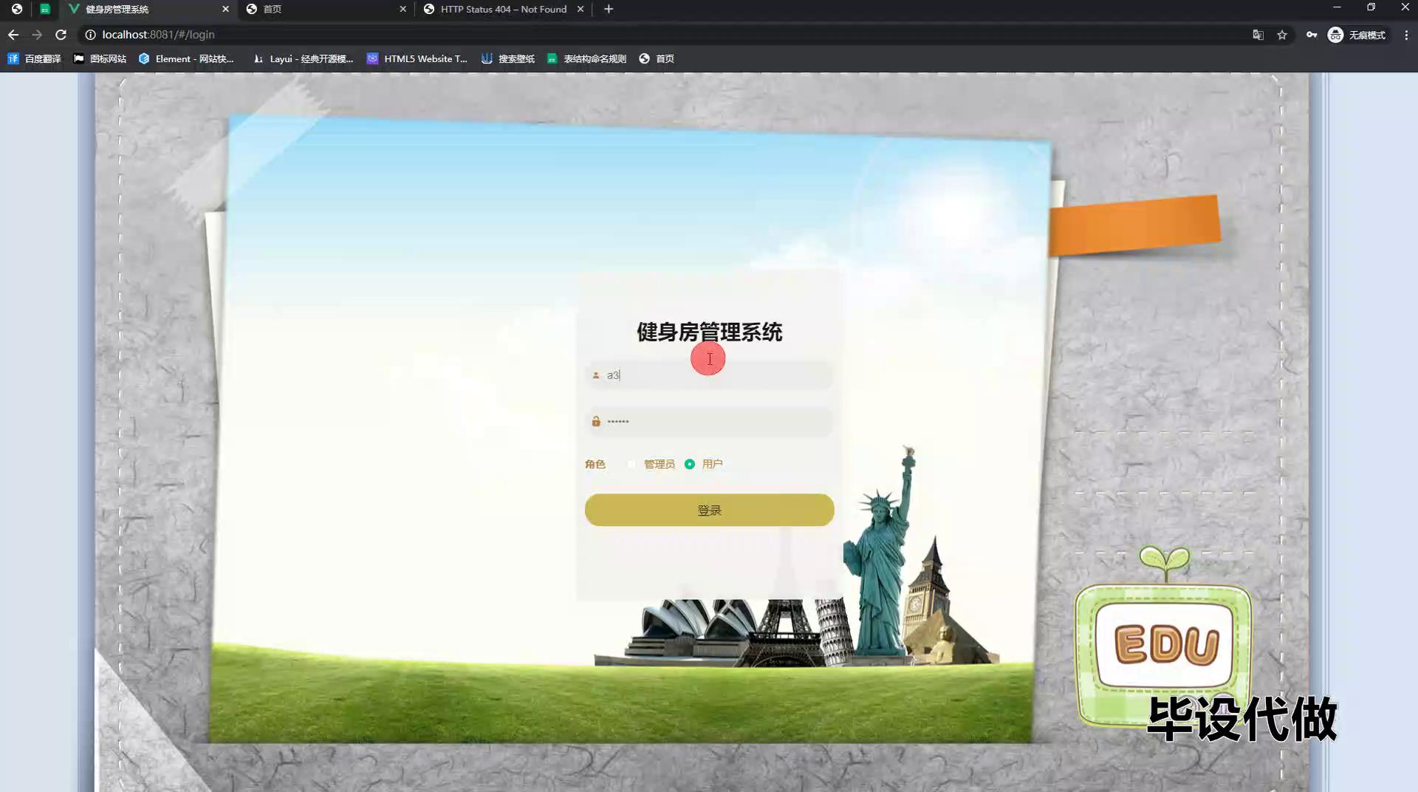Open the browser three-dot menu
The width and height of the screenshot is (1418, 792).
tap(1406, 35)
